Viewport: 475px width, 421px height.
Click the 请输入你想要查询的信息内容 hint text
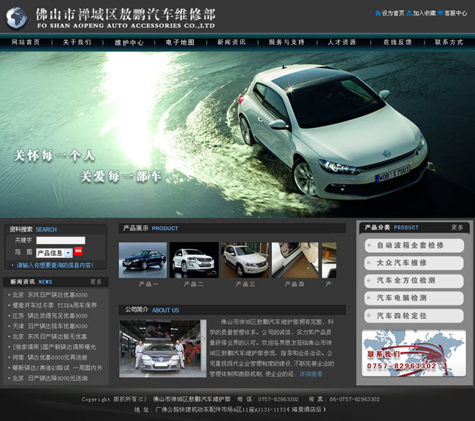tap(55, 265)
